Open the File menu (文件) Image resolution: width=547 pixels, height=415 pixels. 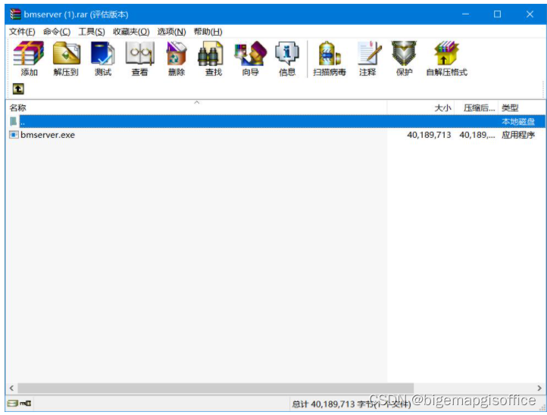(22, 32)
